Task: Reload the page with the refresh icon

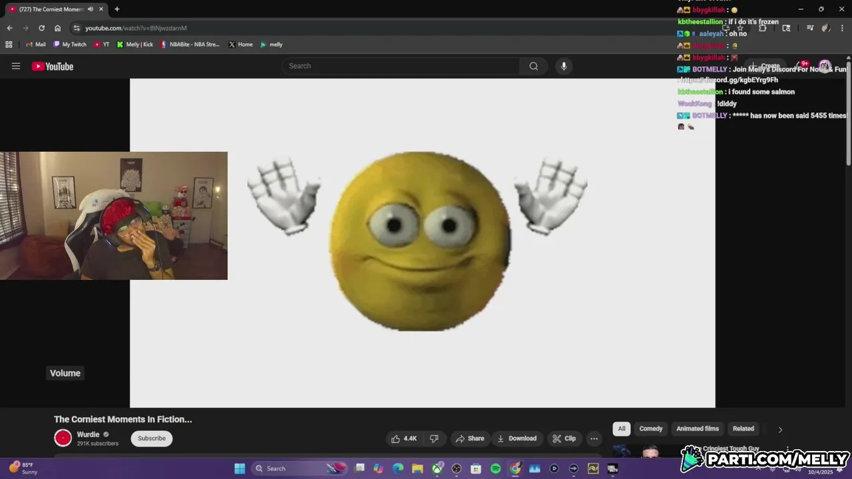Action: tap(41, 28)
